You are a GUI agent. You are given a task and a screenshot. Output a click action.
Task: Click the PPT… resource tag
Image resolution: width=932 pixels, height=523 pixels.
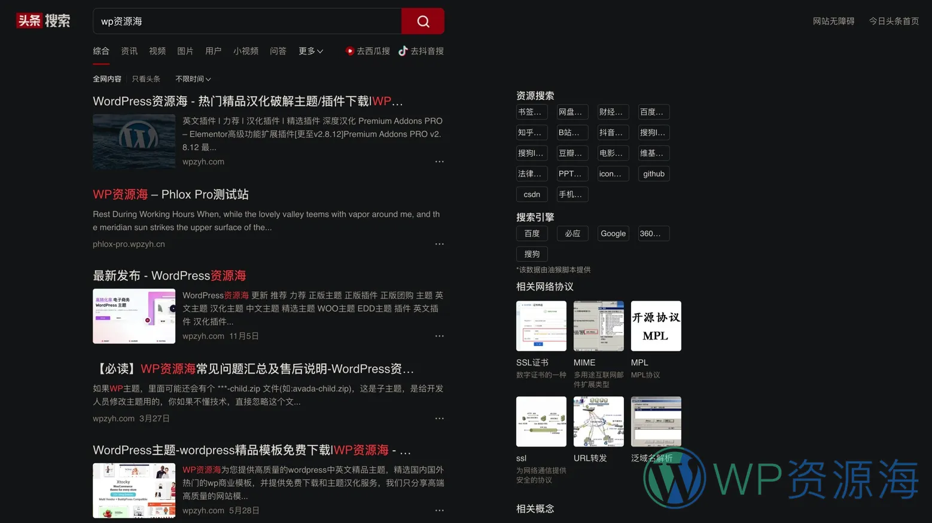pyautogui.click(x=572, y=174)
